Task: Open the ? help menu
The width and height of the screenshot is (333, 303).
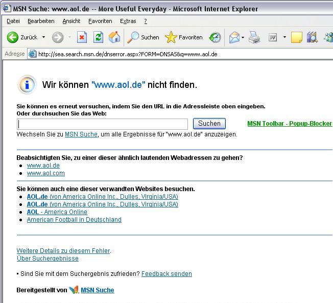Action: (x=146, y=21)
